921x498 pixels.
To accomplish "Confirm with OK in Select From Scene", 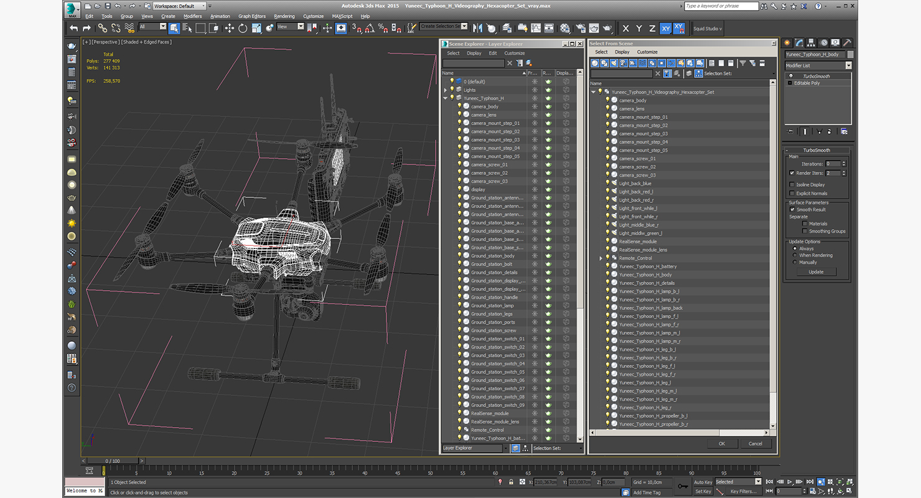I will click(x=722, y=444).
